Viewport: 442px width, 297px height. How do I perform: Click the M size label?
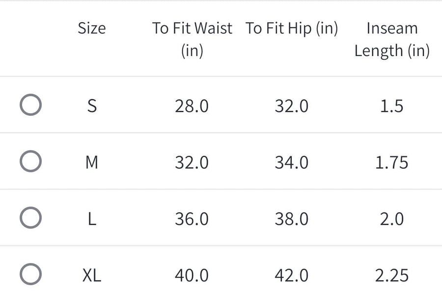pos(92,162)
